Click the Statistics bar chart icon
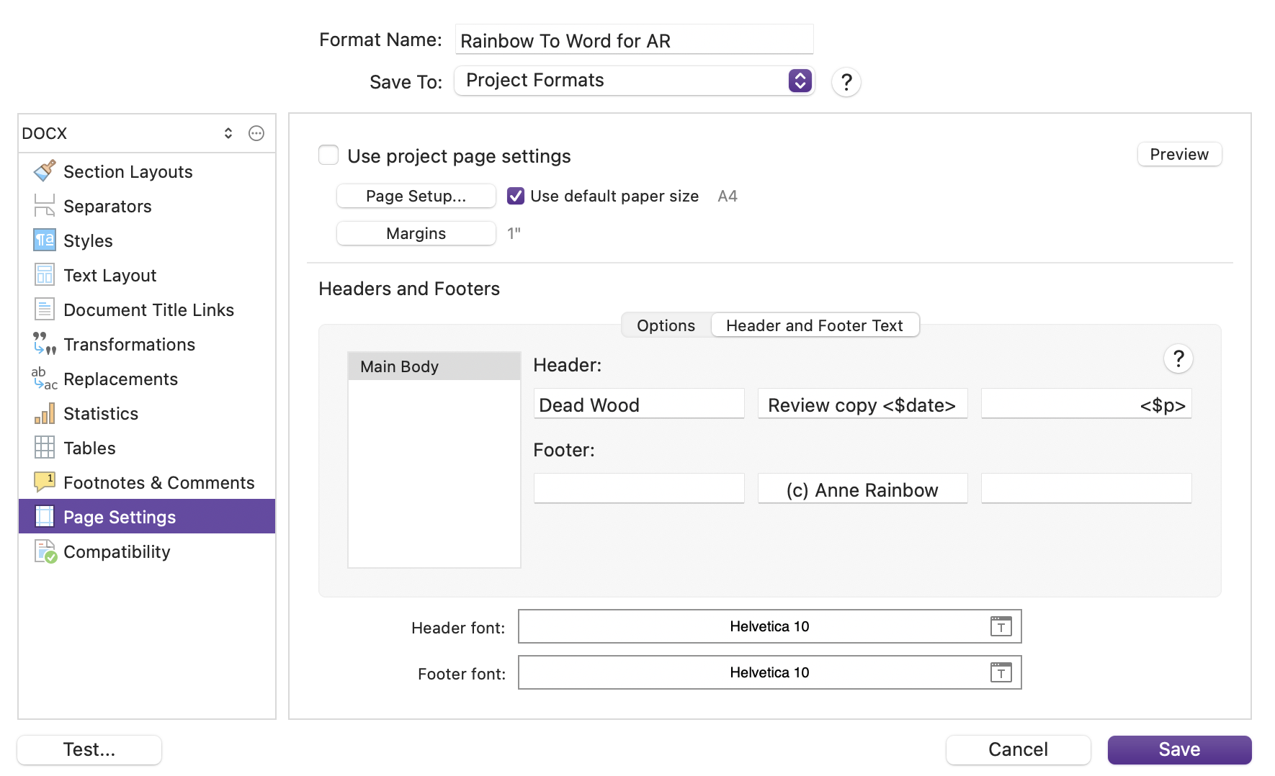The image size is (1275, 776). point(44,413)
